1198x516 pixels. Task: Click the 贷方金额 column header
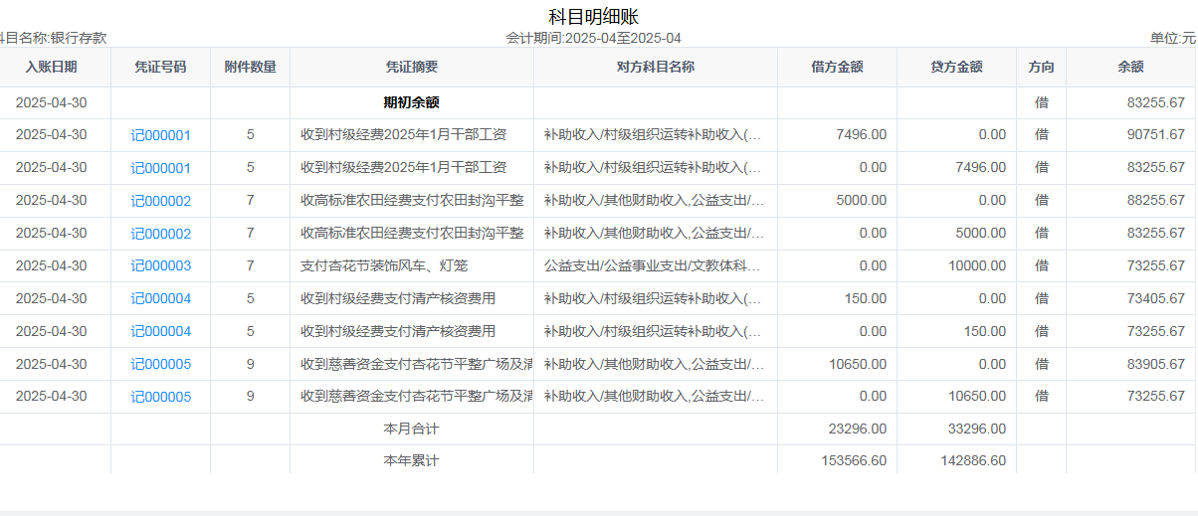pos(956,68)
